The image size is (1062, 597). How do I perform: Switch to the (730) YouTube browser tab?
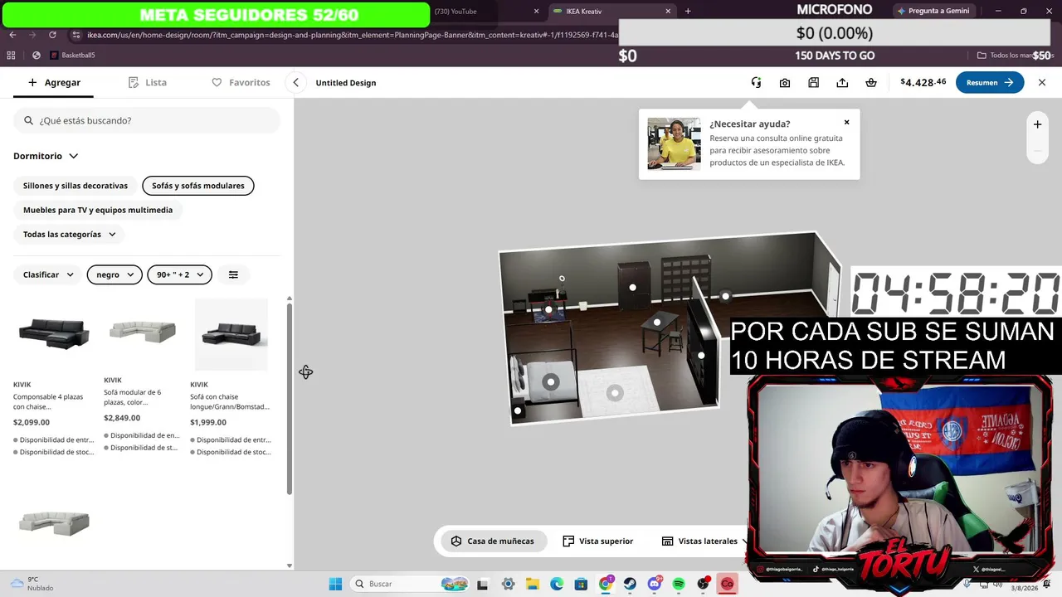(x=485, y=12)
